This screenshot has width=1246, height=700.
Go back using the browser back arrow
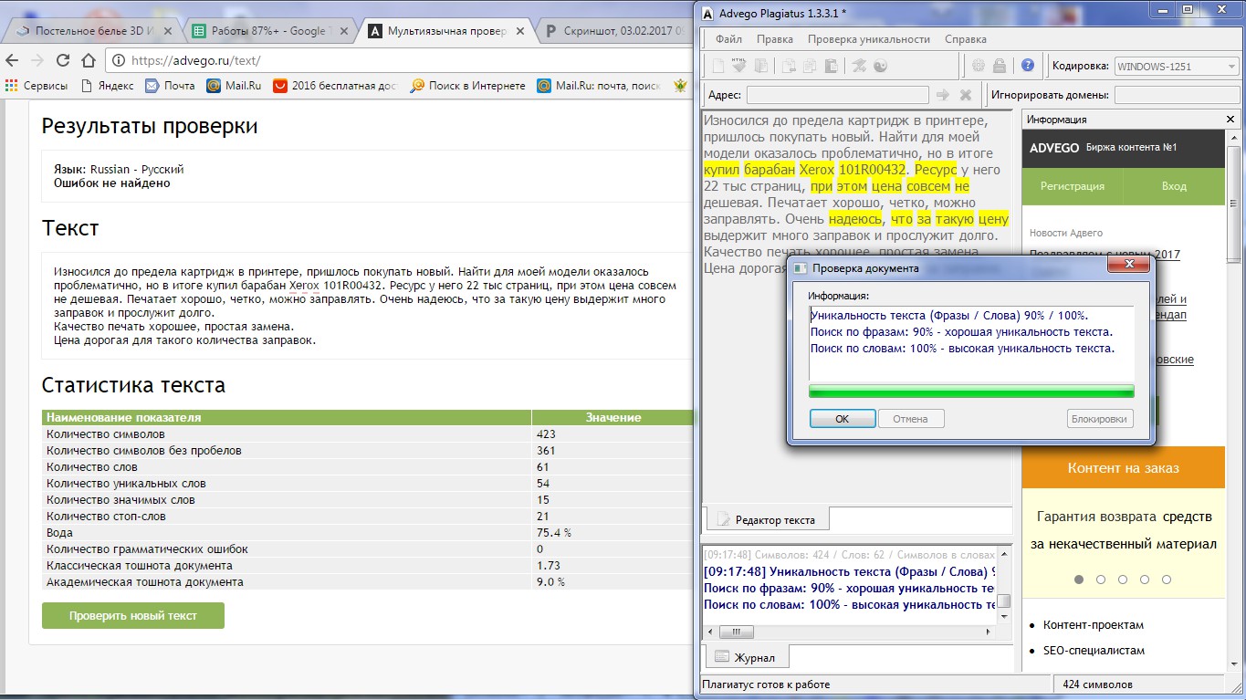click(x=12, y=60)
